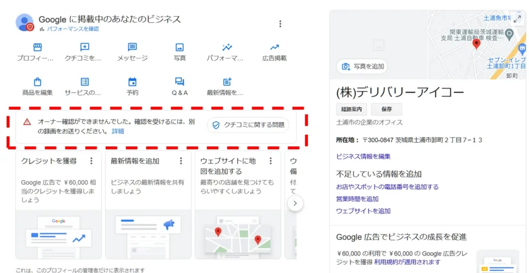This screenshot has width=529, height=273.
Task: Open the パフォーマンス sparkline icon
Action: 227,48
